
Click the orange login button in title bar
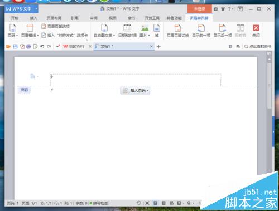click(199, 9)
